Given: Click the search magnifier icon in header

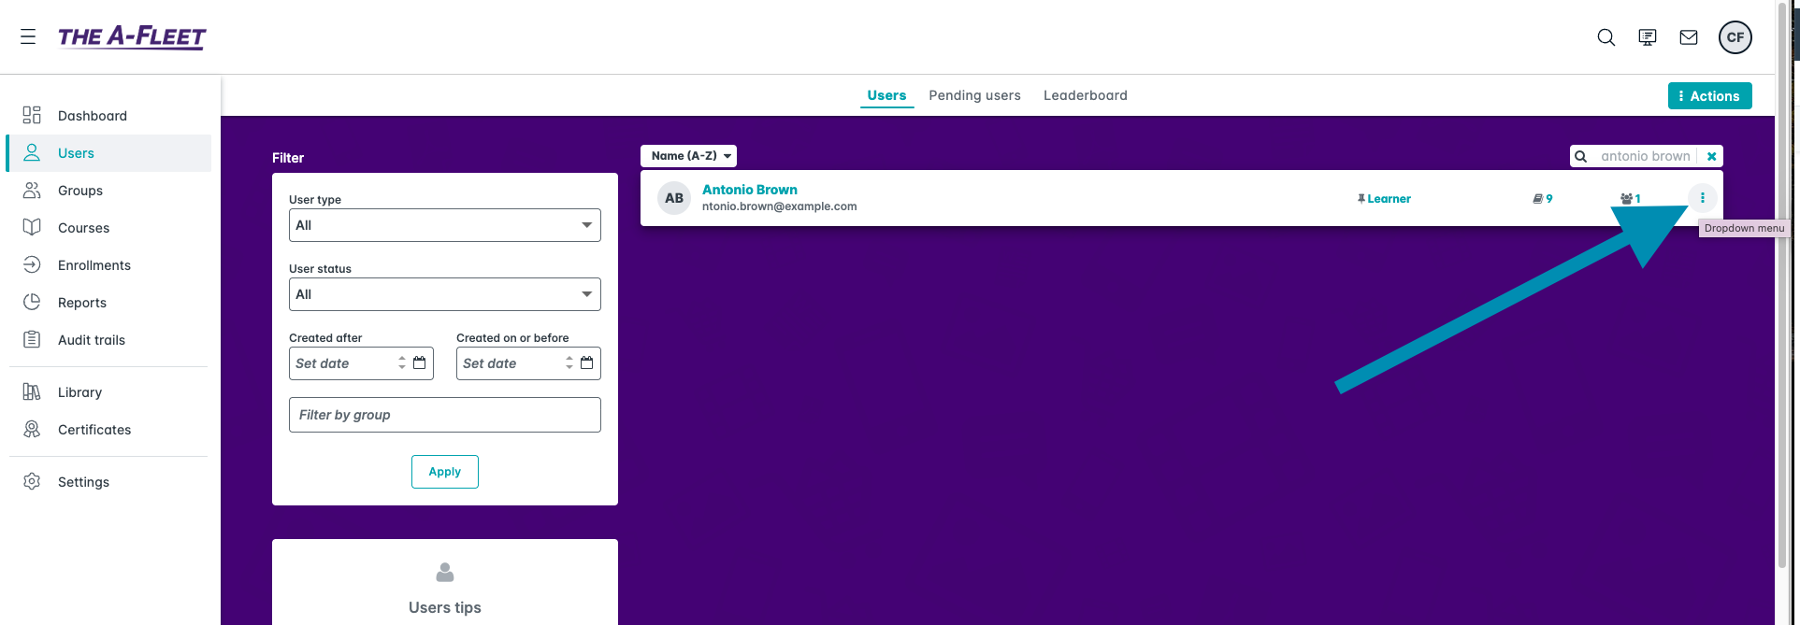Looking at the screenshot, I should click(1606, 37).
